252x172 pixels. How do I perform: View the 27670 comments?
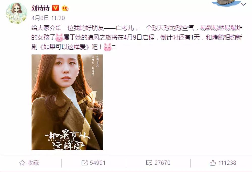click(163, 163)
